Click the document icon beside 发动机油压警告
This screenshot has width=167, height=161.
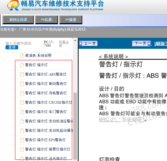tap(22, 121)
